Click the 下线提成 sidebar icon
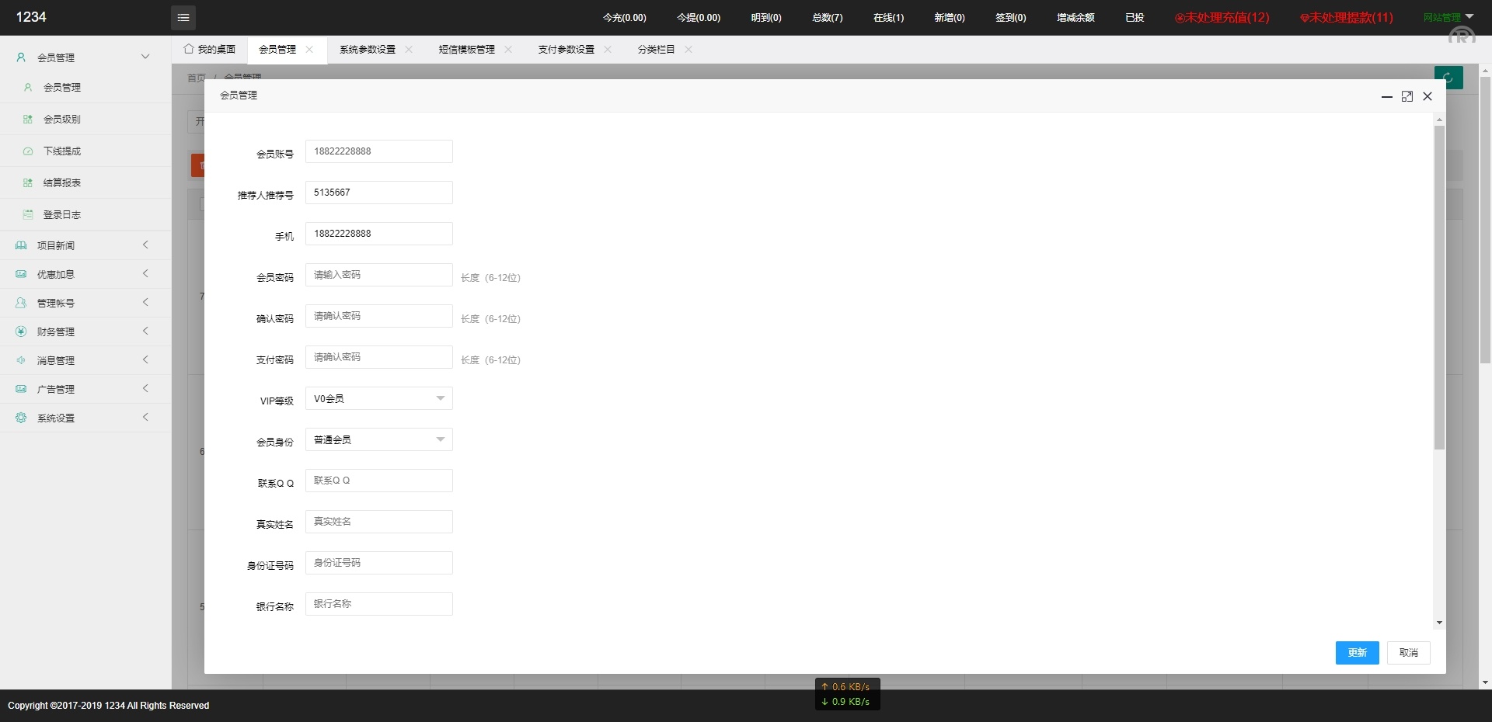 coord(28,151)
